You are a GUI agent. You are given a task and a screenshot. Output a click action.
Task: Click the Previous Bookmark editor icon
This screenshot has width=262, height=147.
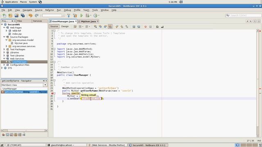tap(117, 27)
